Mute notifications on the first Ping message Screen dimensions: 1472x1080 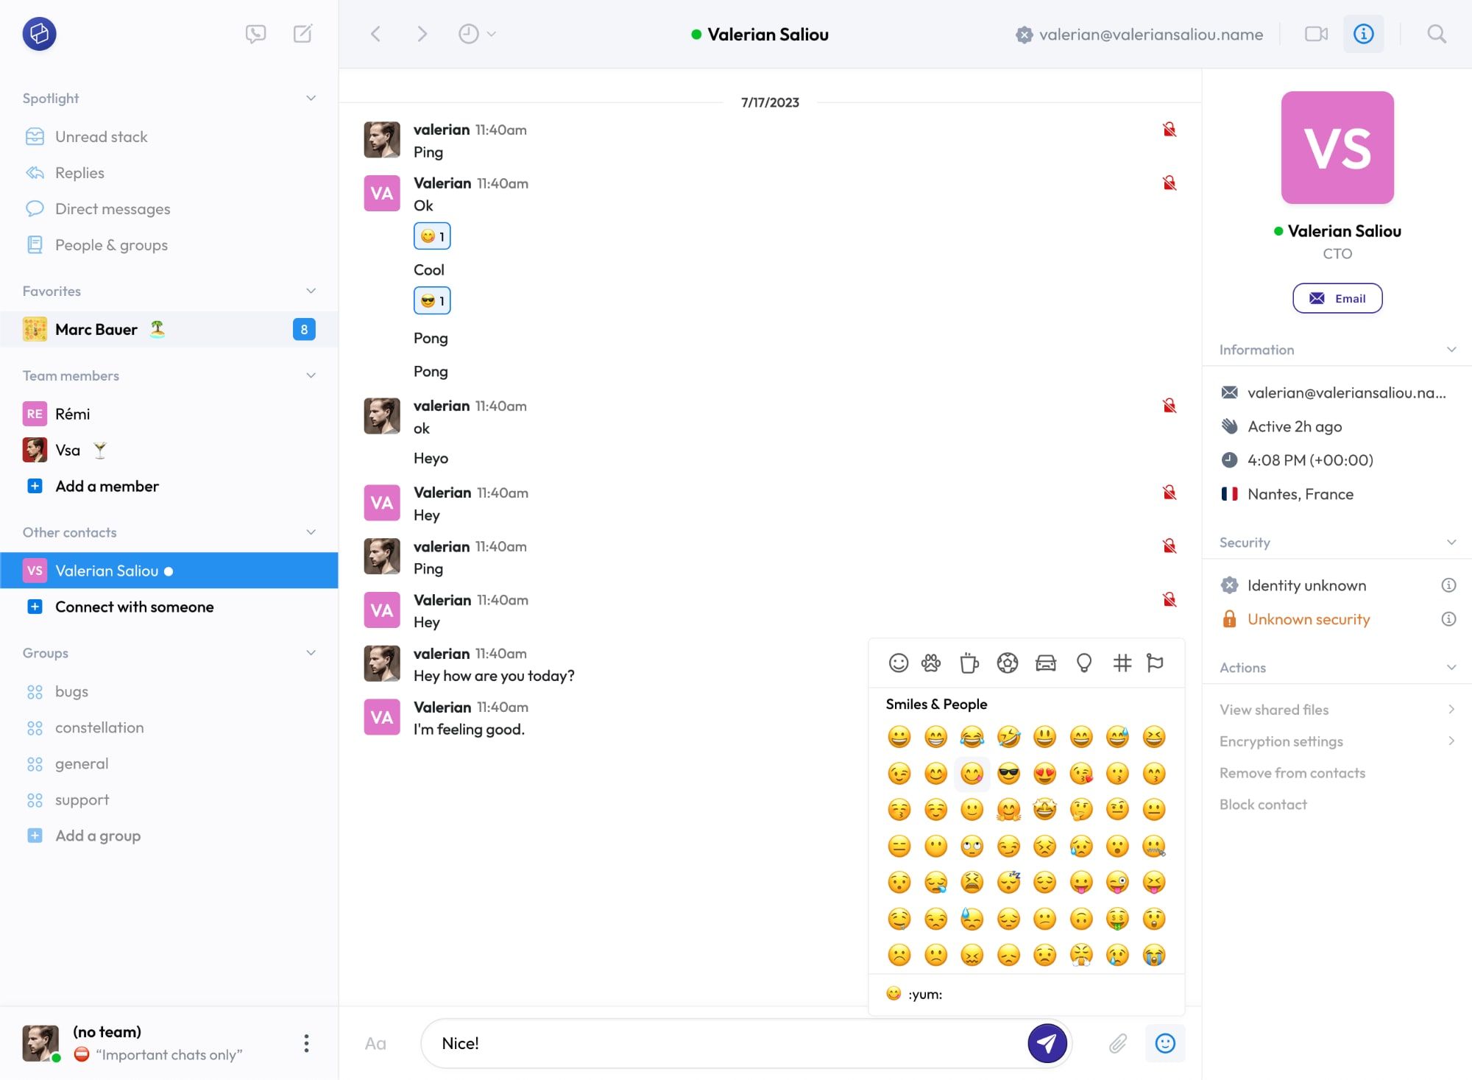(x=1169, y=130)
